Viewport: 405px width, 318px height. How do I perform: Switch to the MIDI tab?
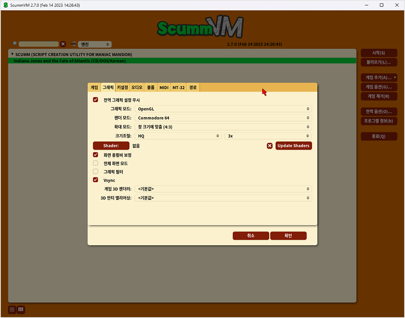pyautogui.click(x=164, y=88)
